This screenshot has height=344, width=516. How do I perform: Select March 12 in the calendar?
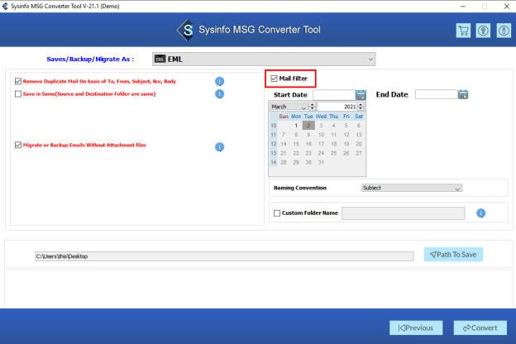[x=346, y=135]
